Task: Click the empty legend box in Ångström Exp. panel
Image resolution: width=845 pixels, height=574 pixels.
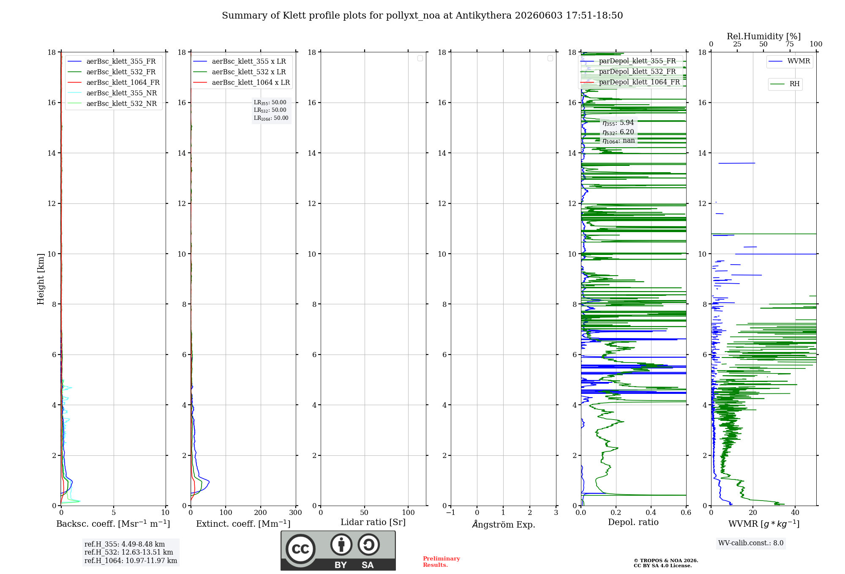Action: click(550, 58)
